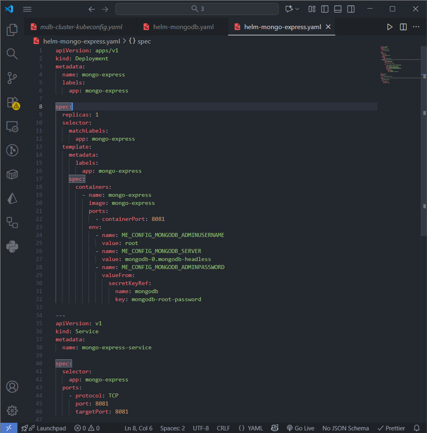Click No JSON Schema in status bar
The image size is (427, 433).
(x=346, y=428)
